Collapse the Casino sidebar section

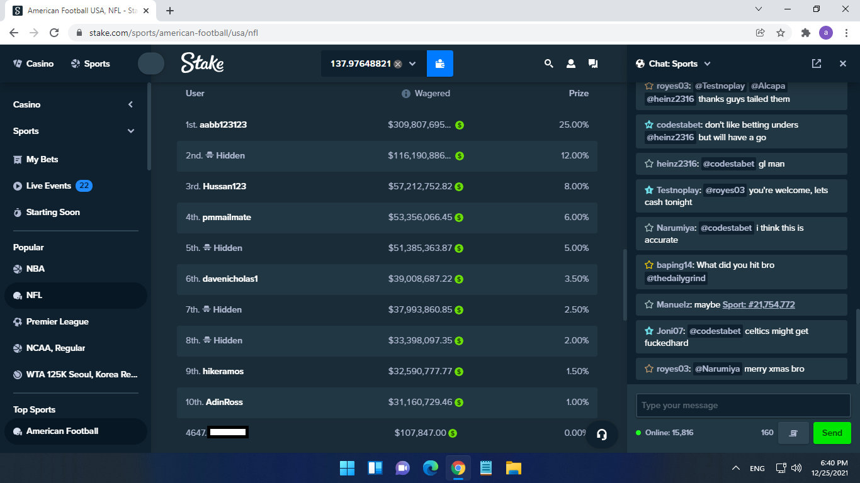click(x=130, y=104)
